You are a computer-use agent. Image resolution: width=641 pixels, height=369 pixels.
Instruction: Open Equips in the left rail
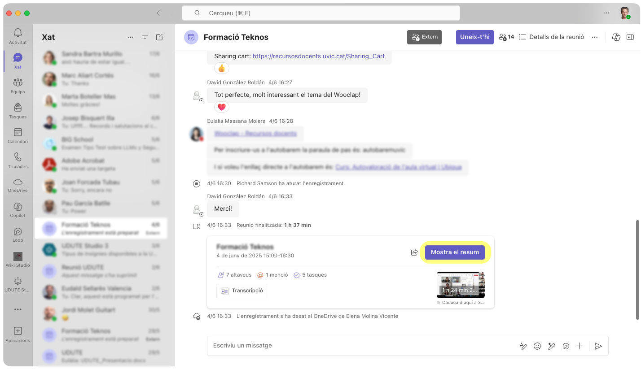(x=18, y=86)
